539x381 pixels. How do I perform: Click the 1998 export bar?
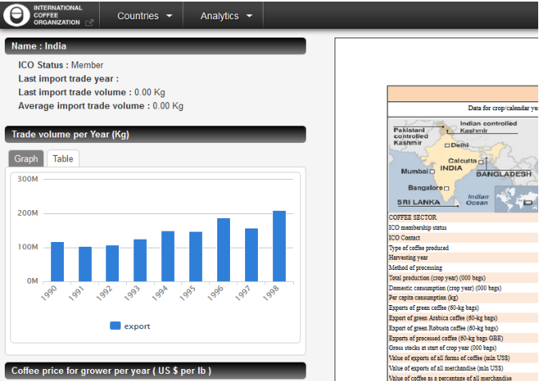279,246
